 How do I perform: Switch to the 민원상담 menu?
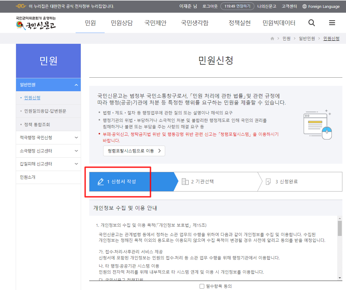[121, 23]
